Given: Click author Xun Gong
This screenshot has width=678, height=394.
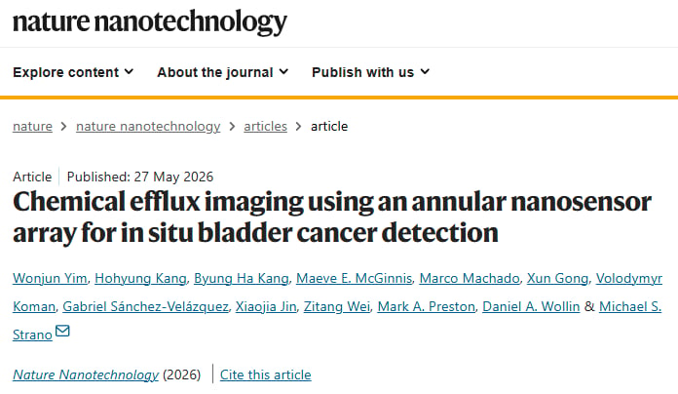Looking at the screenshot, I should (558, 278).
